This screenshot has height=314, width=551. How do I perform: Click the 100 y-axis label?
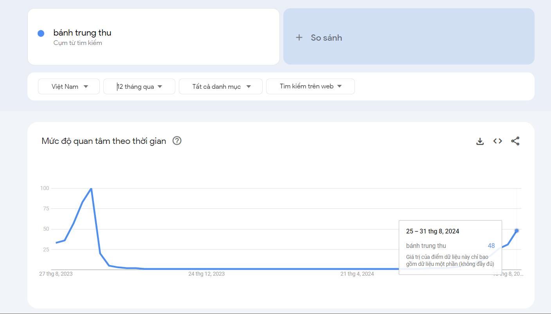pyautogui.click(x=45, y=188)
